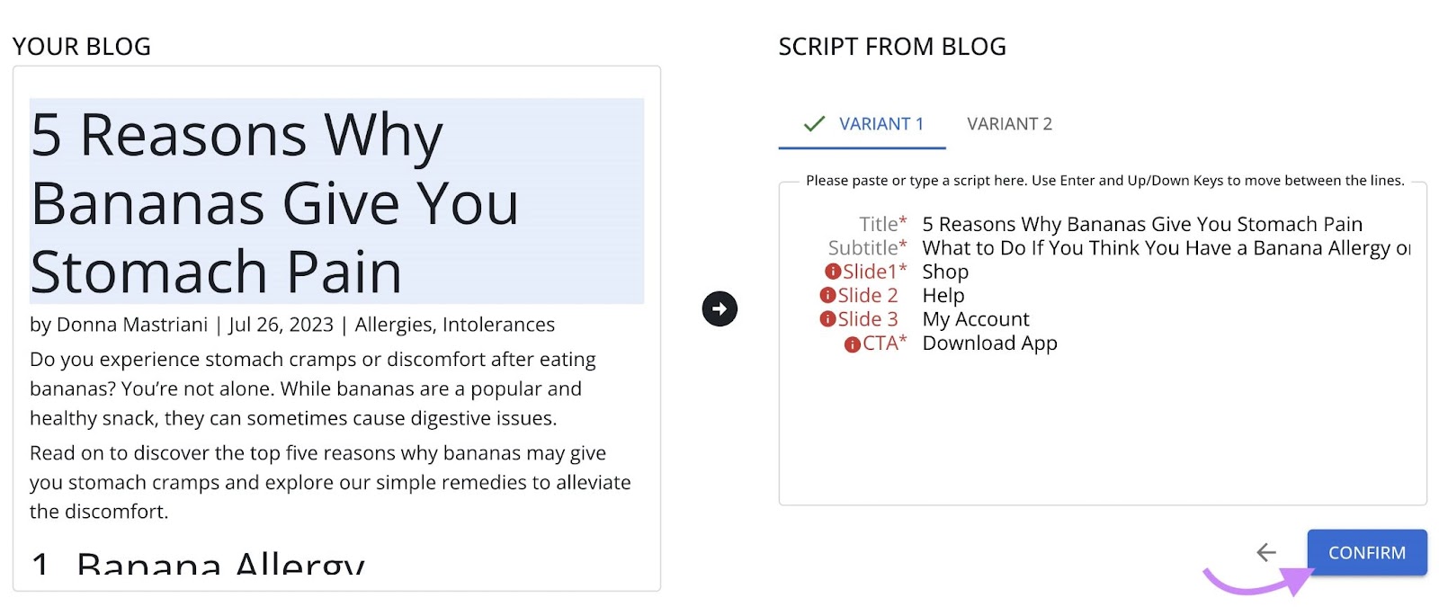This screenshot has height=607, width=1439.
Task: Select the Variant 1 tab
Action: click(x=880, y=124)
